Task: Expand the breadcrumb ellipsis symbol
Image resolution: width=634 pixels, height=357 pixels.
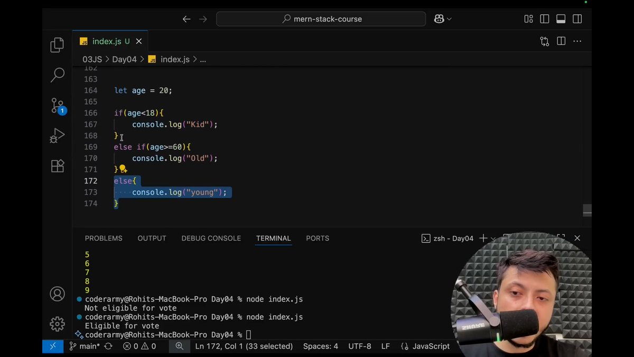Action: coord(203,59)
